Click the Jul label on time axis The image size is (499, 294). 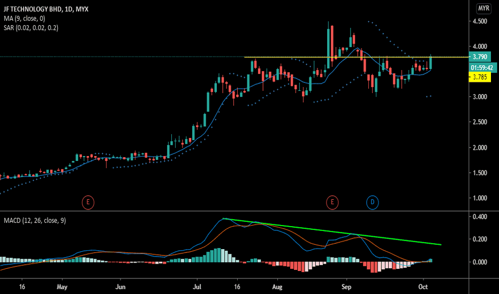[197, 287]
